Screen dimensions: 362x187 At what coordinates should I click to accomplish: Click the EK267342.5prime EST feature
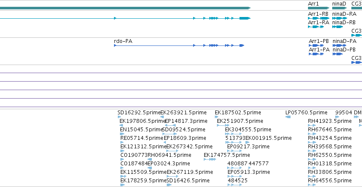[172, 151]
